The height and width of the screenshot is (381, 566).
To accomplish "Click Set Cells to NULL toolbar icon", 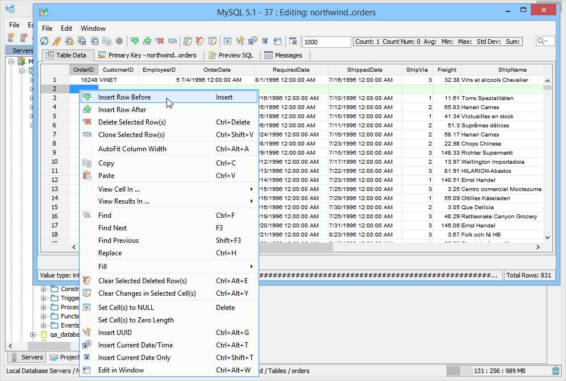I will point(227,41).
